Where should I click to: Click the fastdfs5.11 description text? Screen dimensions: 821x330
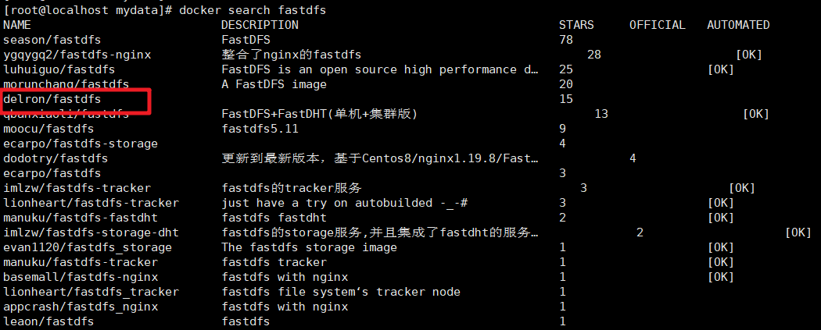pyautogui.click(x=260, y=129)
